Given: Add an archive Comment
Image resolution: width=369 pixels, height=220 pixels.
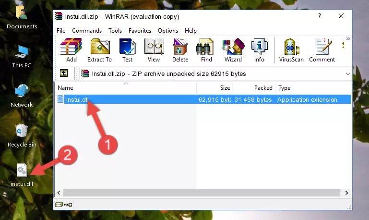Looking at the screenshot, I should tap(322, 50).
